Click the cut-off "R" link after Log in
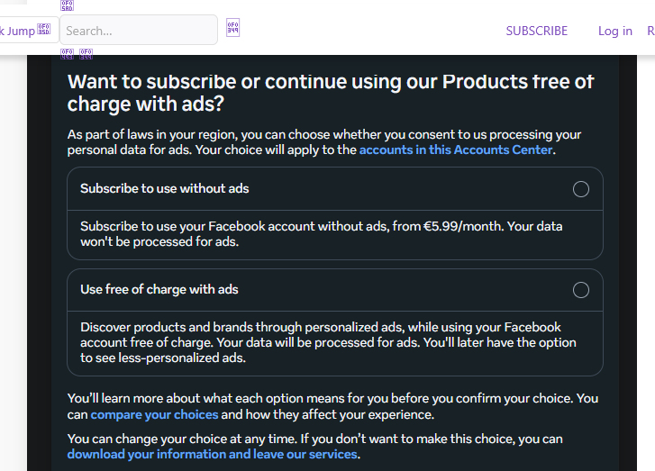This screenshot has width=655, height=471. point(650,31)
